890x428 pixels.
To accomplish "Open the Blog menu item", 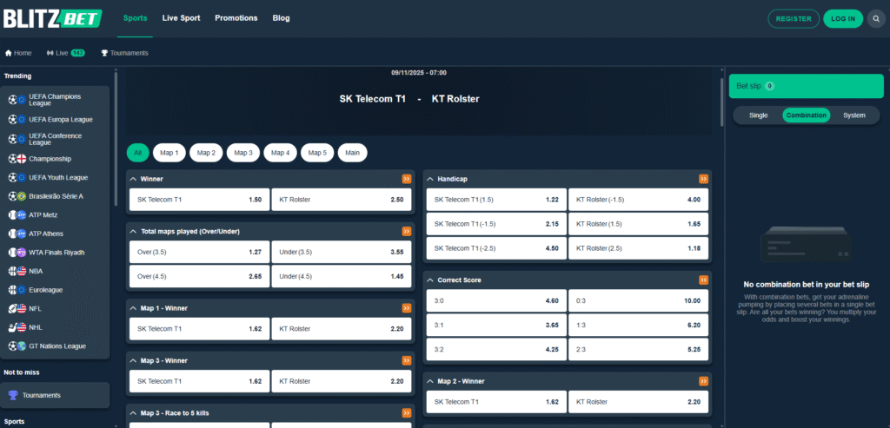I will click(281, 18).
